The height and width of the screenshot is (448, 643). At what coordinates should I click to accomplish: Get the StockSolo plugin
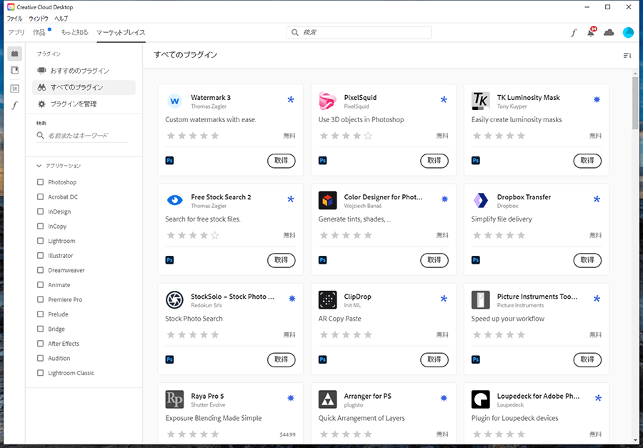coord(281,360)
